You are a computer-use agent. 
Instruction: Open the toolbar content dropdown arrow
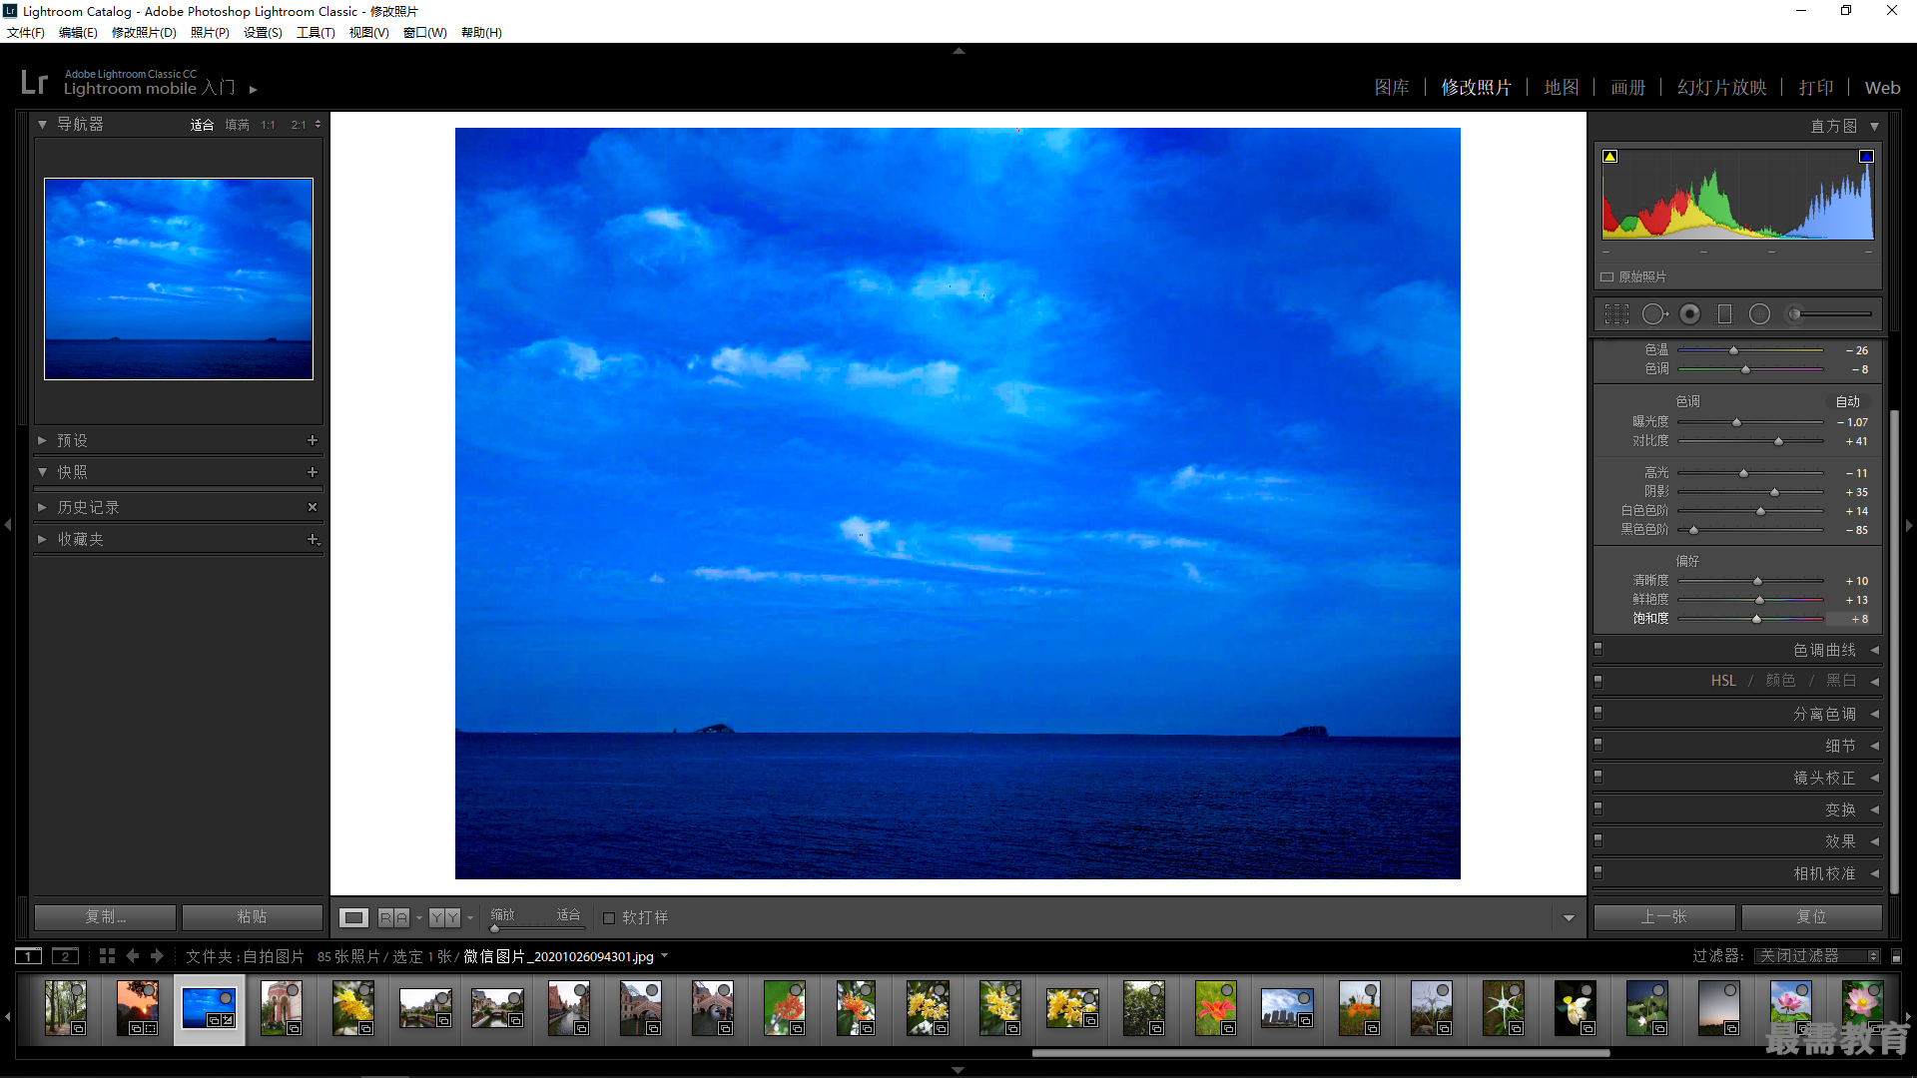[x=1569, y=918]
